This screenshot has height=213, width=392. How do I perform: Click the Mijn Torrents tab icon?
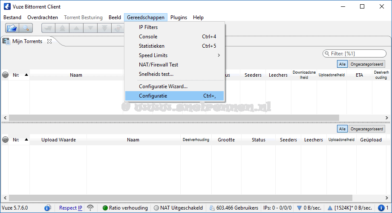coord(6,41)
